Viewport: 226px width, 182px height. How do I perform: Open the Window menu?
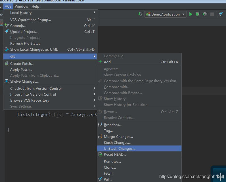point(21,7)
